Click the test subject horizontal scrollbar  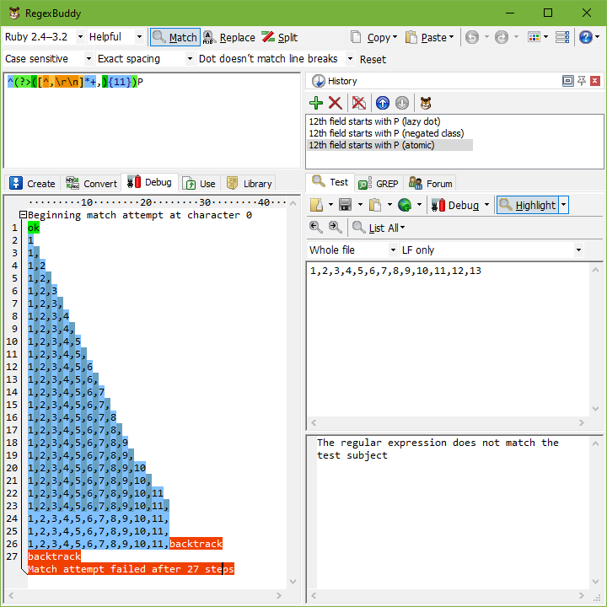[x=448, y=422]
